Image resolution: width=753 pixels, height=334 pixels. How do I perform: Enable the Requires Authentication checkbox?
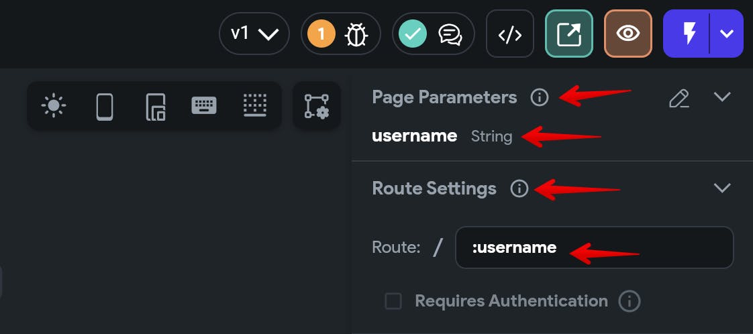pos(393,301)
